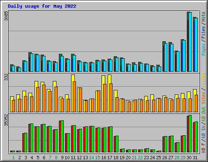Screen dimensions: 208x162
Task: Click the day 26 label on the x-axis
Action: (165, 158)
